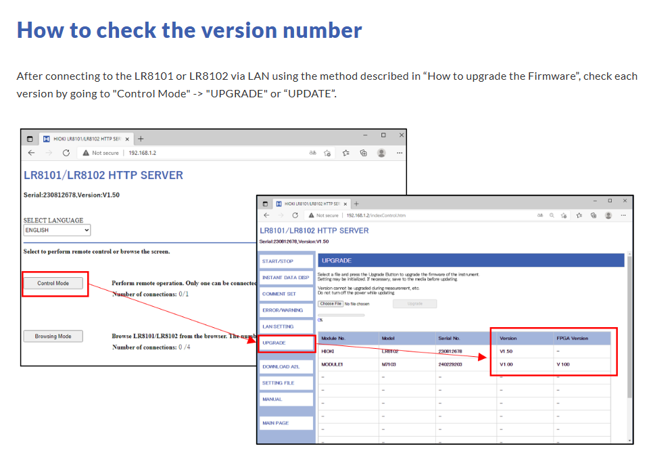Click the HIOKI LR8101/LR8102 tab in the back window

pos(87,139)
